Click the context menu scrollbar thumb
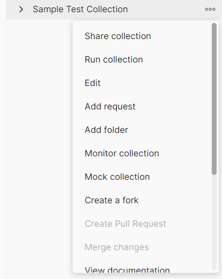Viewport: 222px width, 279px height. (214, 99)
